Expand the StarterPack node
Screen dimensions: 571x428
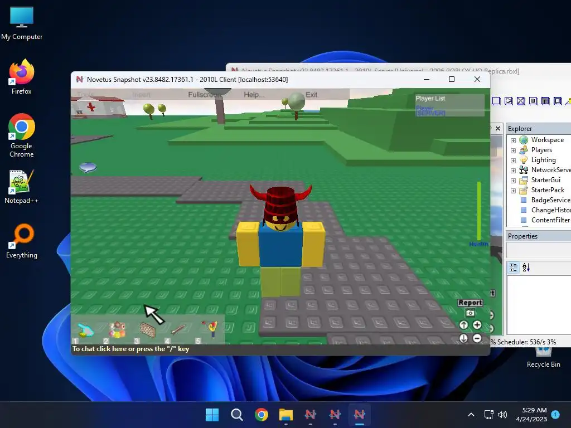click(513, 191)
